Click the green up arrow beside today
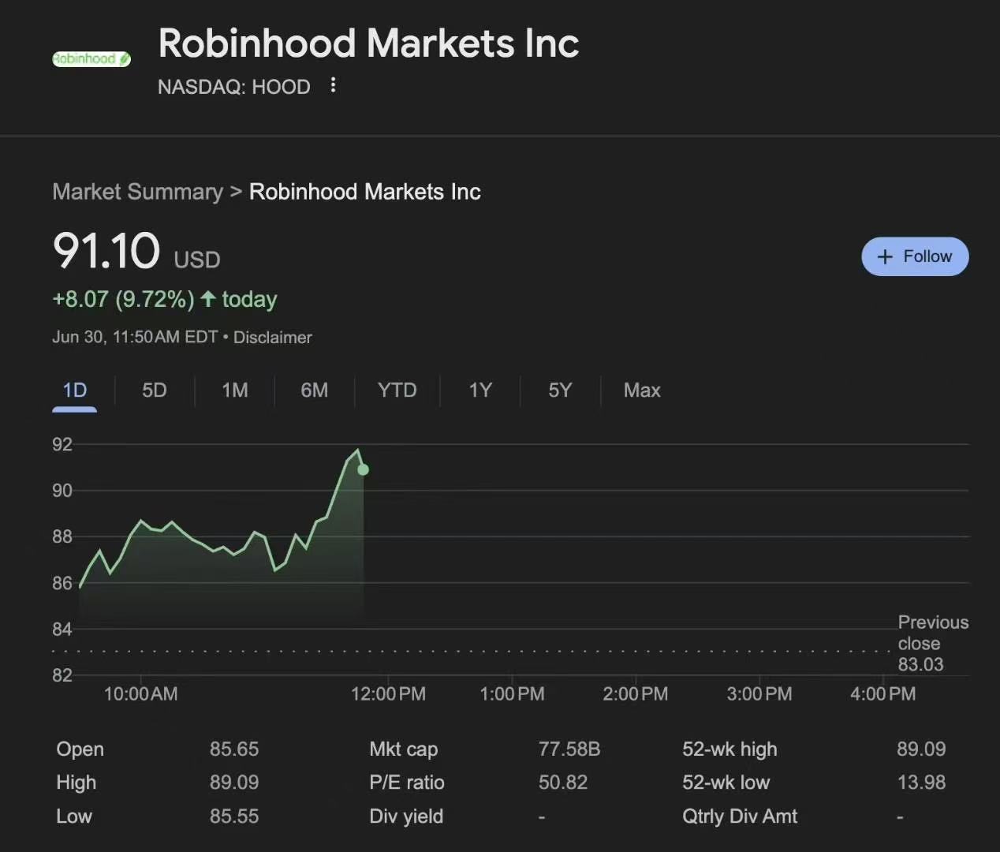The height and width of the screenshot is (852, 1000). (208, 299)
